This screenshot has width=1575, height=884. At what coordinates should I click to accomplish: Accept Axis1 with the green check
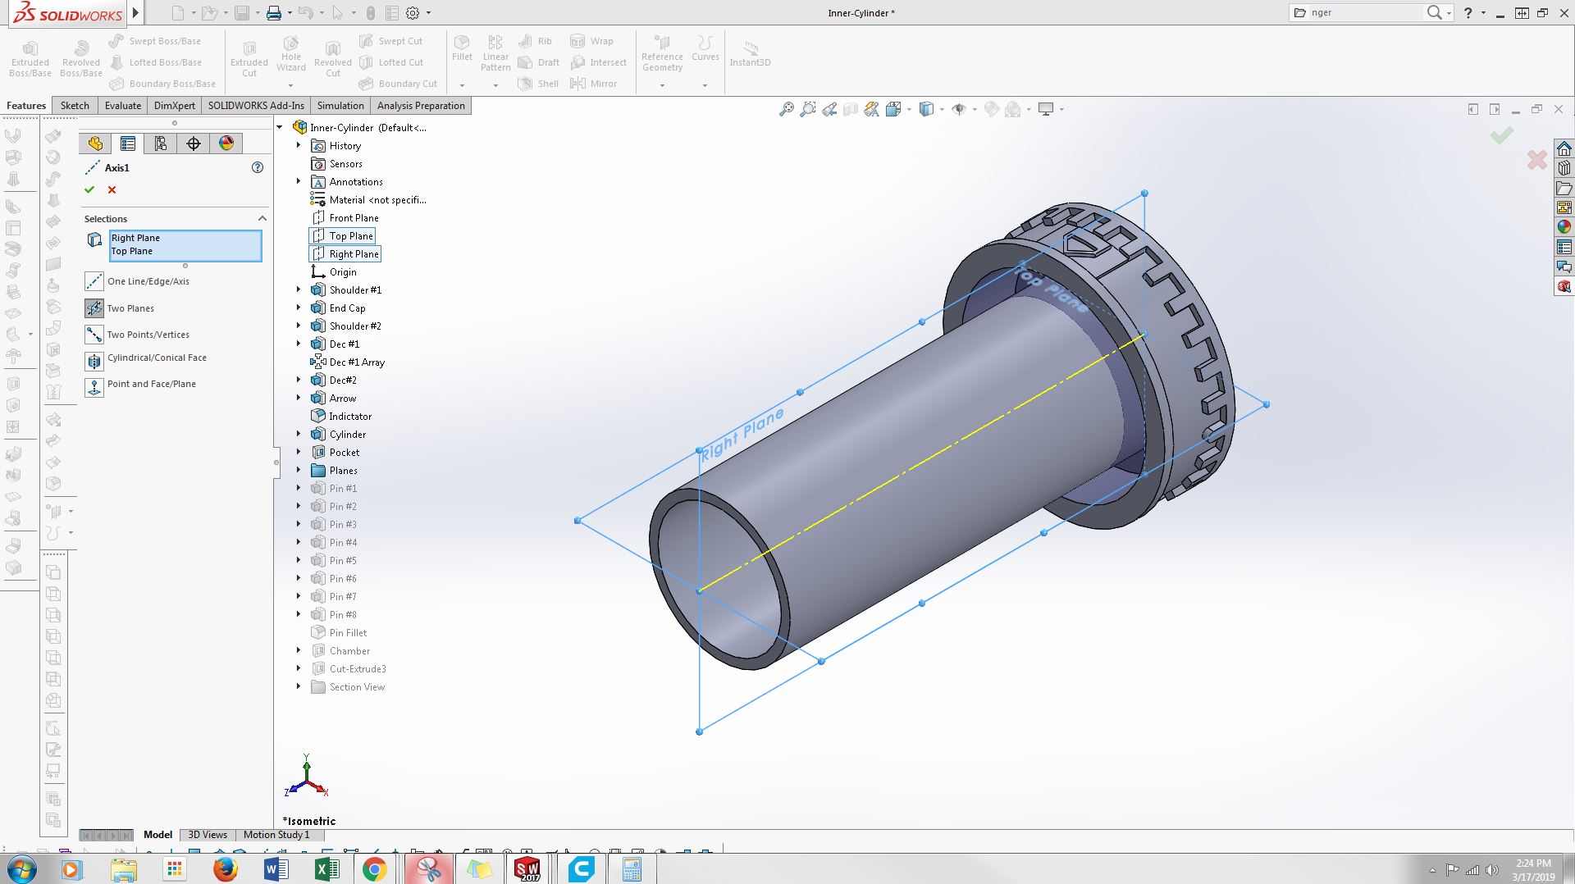[89, 190]
